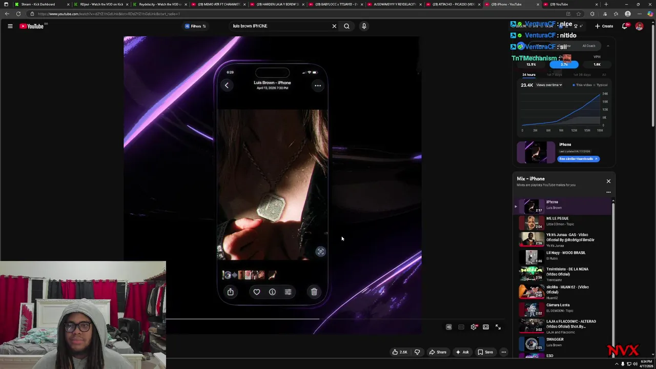This screenshot has width=656, height=369.
Task: Open the iPhone thumbnail in stats panel
Action: coord(536,153)
